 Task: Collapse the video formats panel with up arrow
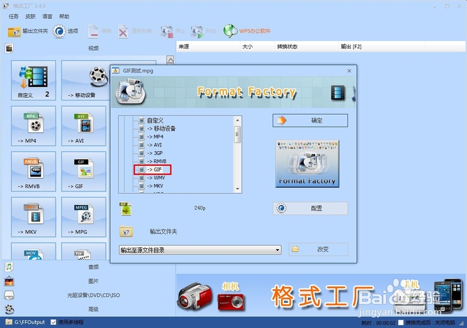[x=170, y=60]
